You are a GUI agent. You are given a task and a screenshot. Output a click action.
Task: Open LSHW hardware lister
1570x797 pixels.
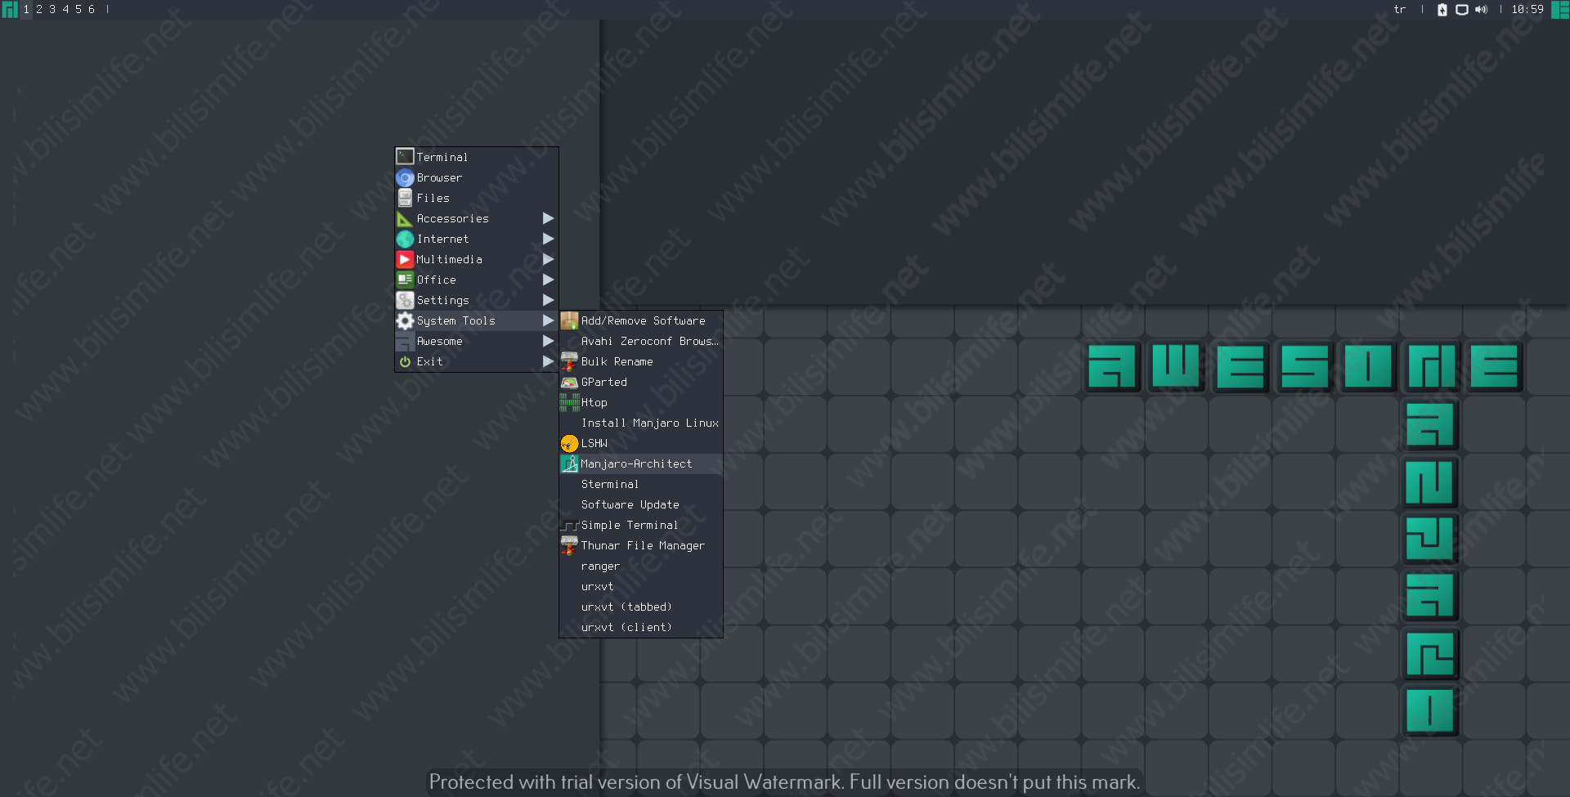click(x=641, y=443)
